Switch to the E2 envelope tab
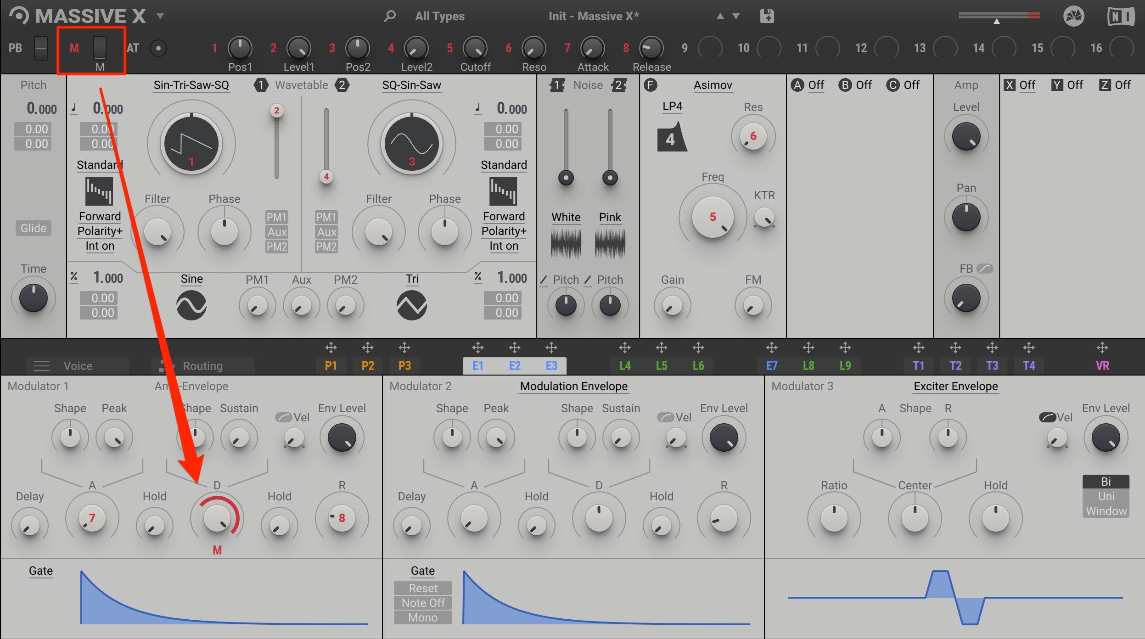1145x639 pixels. 515,366
